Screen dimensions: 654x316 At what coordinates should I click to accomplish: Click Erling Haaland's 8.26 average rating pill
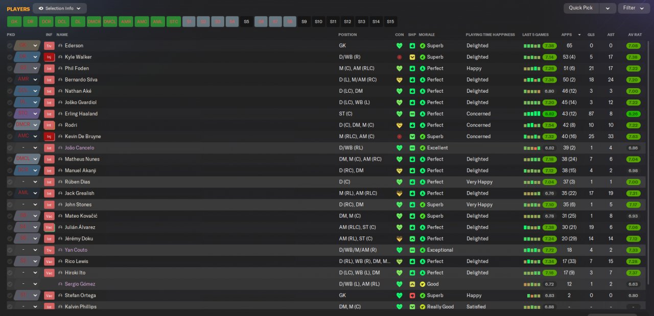(633, 114)
